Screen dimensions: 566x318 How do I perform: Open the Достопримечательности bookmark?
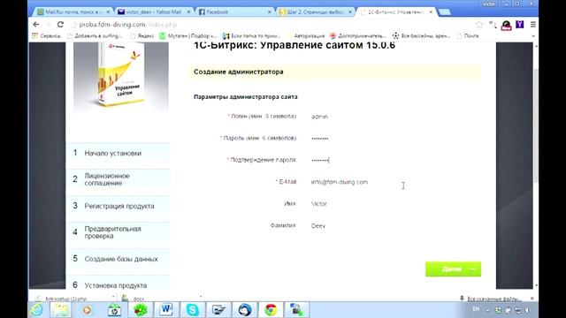click(357, 35)
